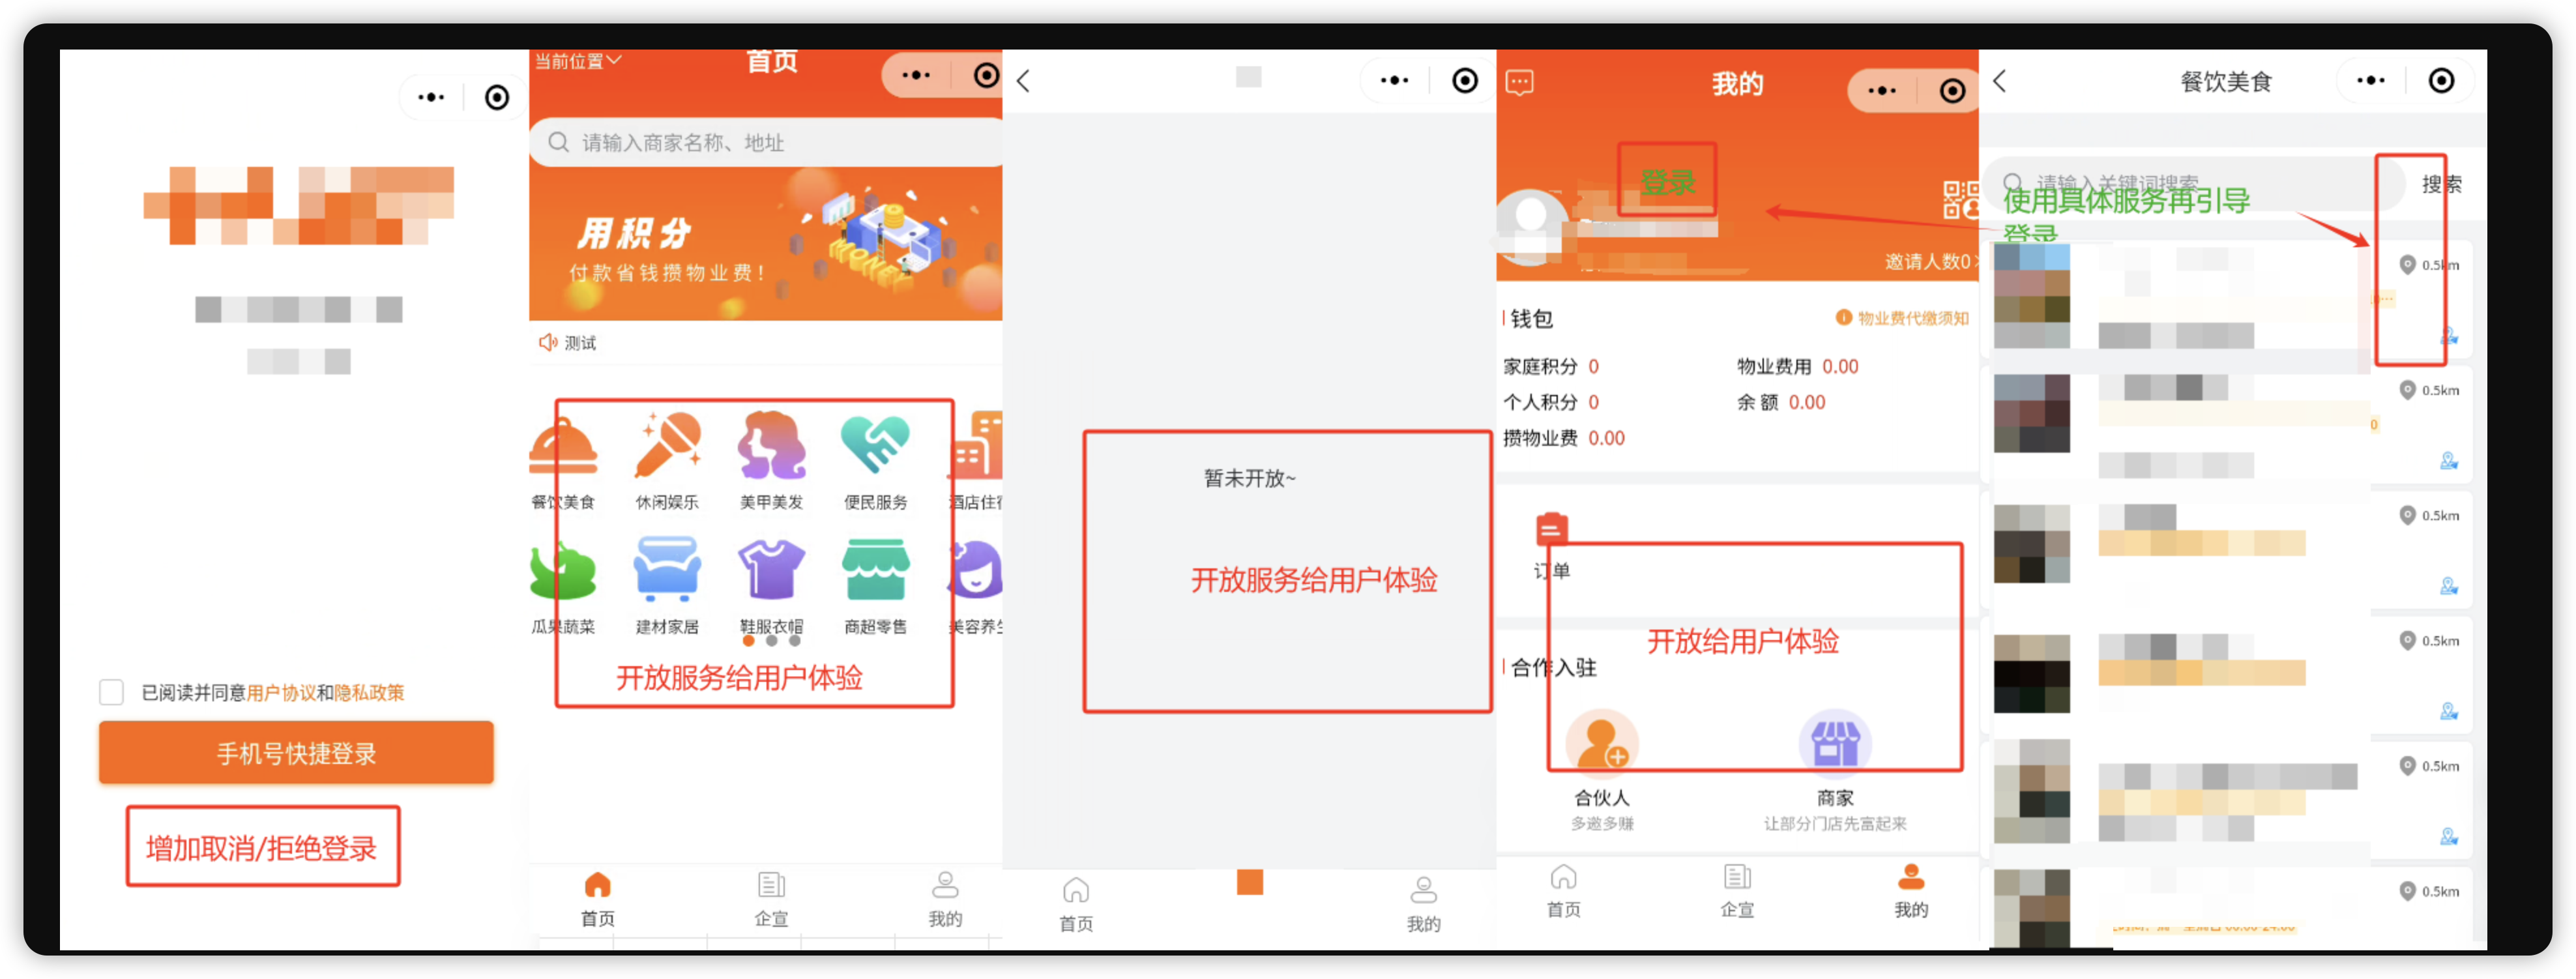The image size is (2576, 979).
Task: Open the 鞋服衣帽 shirt icon
Action: click(771, 569)
